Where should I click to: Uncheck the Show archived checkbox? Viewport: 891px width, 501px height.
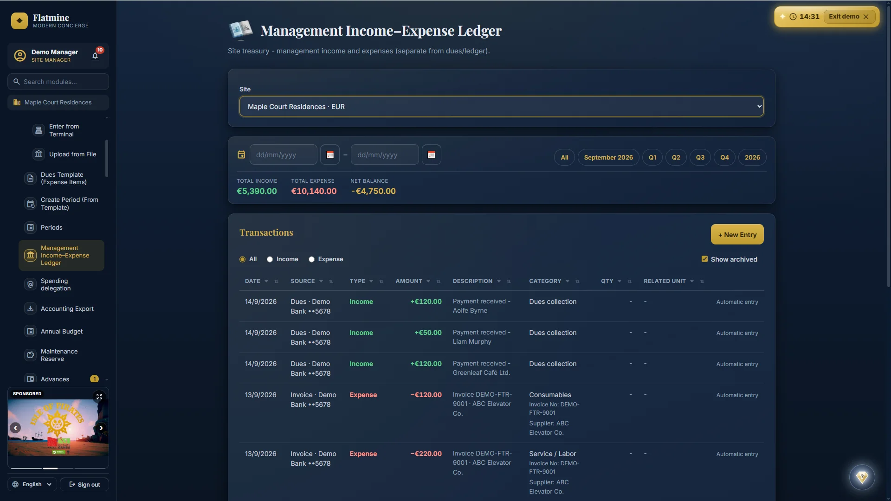[x=704, y=259]
